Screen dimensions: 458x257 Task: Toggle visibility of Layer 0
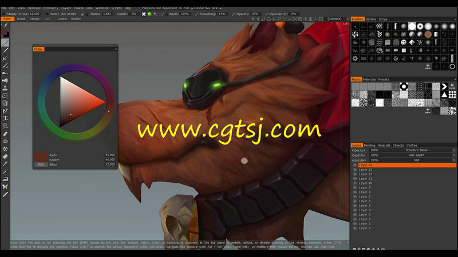click(x=355, y=228)
